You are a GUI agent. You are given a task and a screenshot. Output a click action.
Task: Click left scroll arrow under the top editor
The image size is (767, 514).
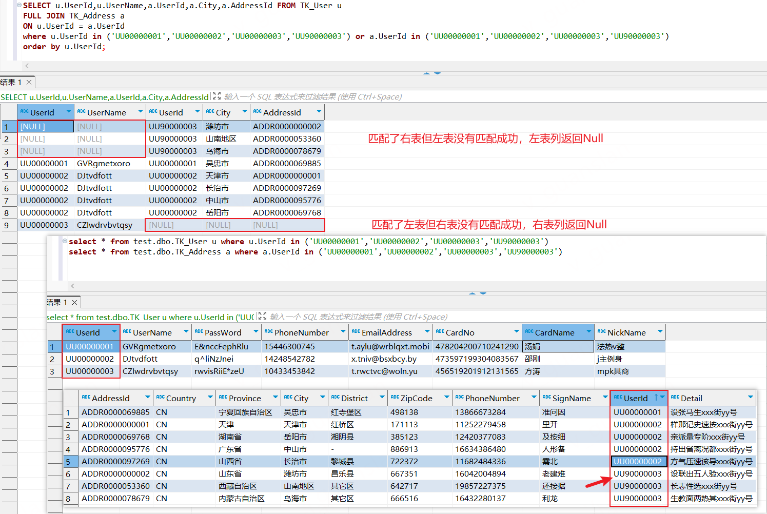(x=27, y=66)
